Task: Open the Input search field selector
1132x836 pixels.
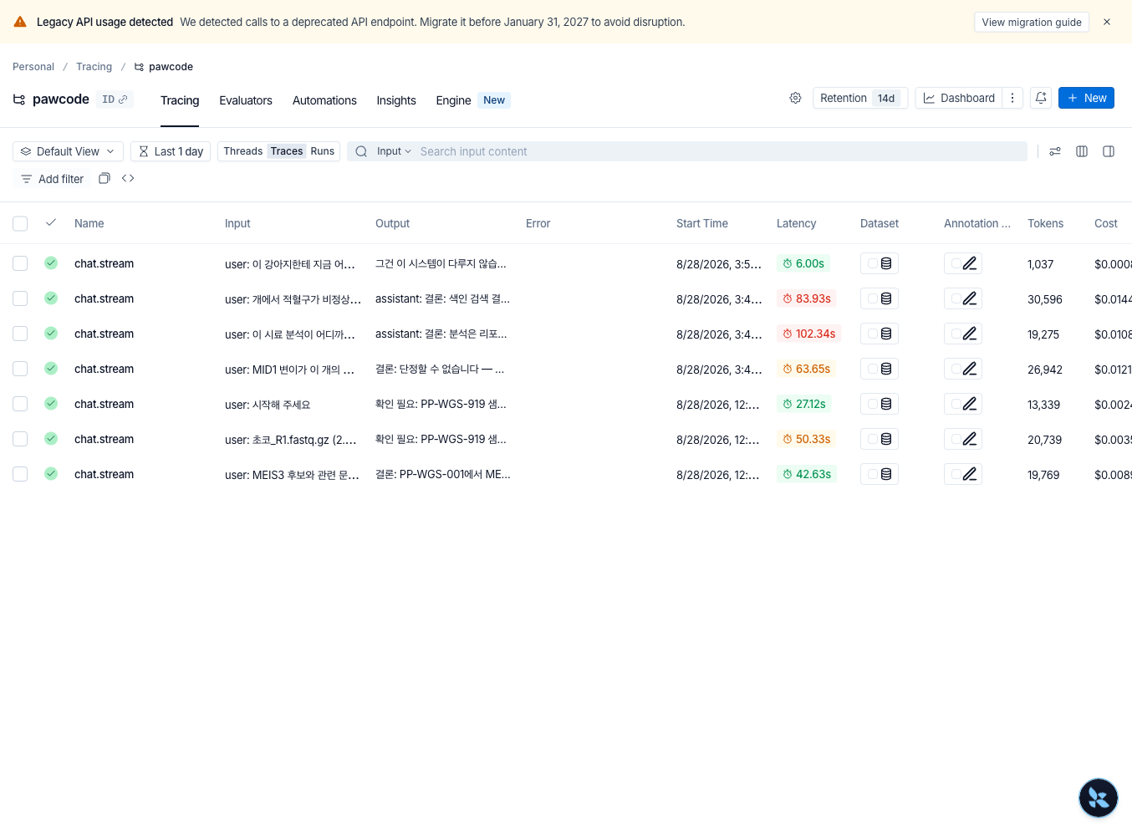Action: tap(394, 151)
